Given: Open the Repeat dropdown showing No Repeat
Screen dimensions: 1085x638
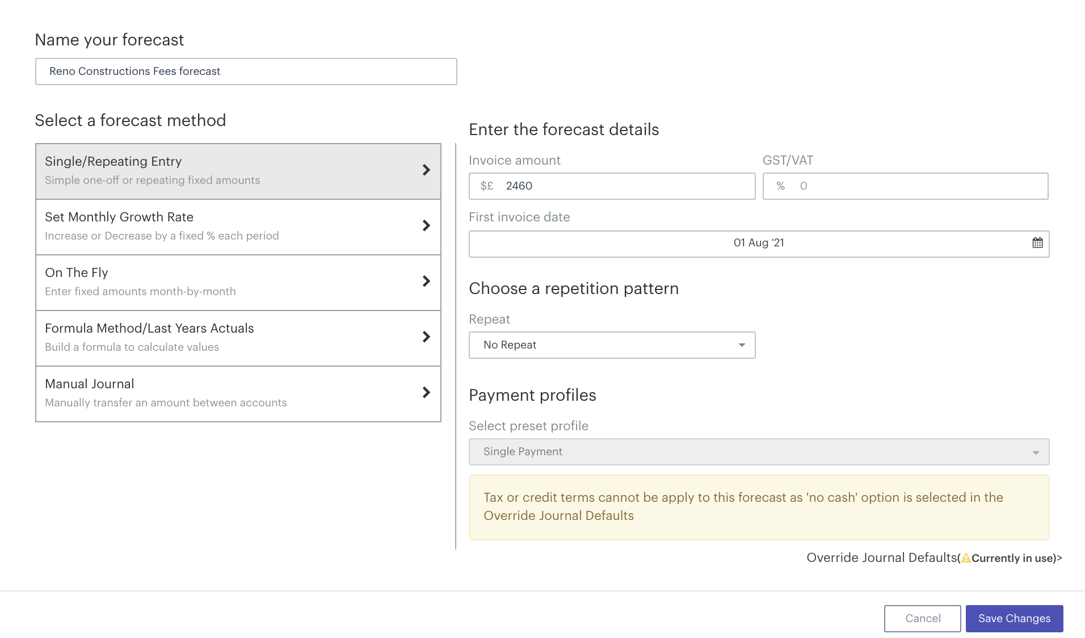Looking at the screenshot, I should coord(612,345).
